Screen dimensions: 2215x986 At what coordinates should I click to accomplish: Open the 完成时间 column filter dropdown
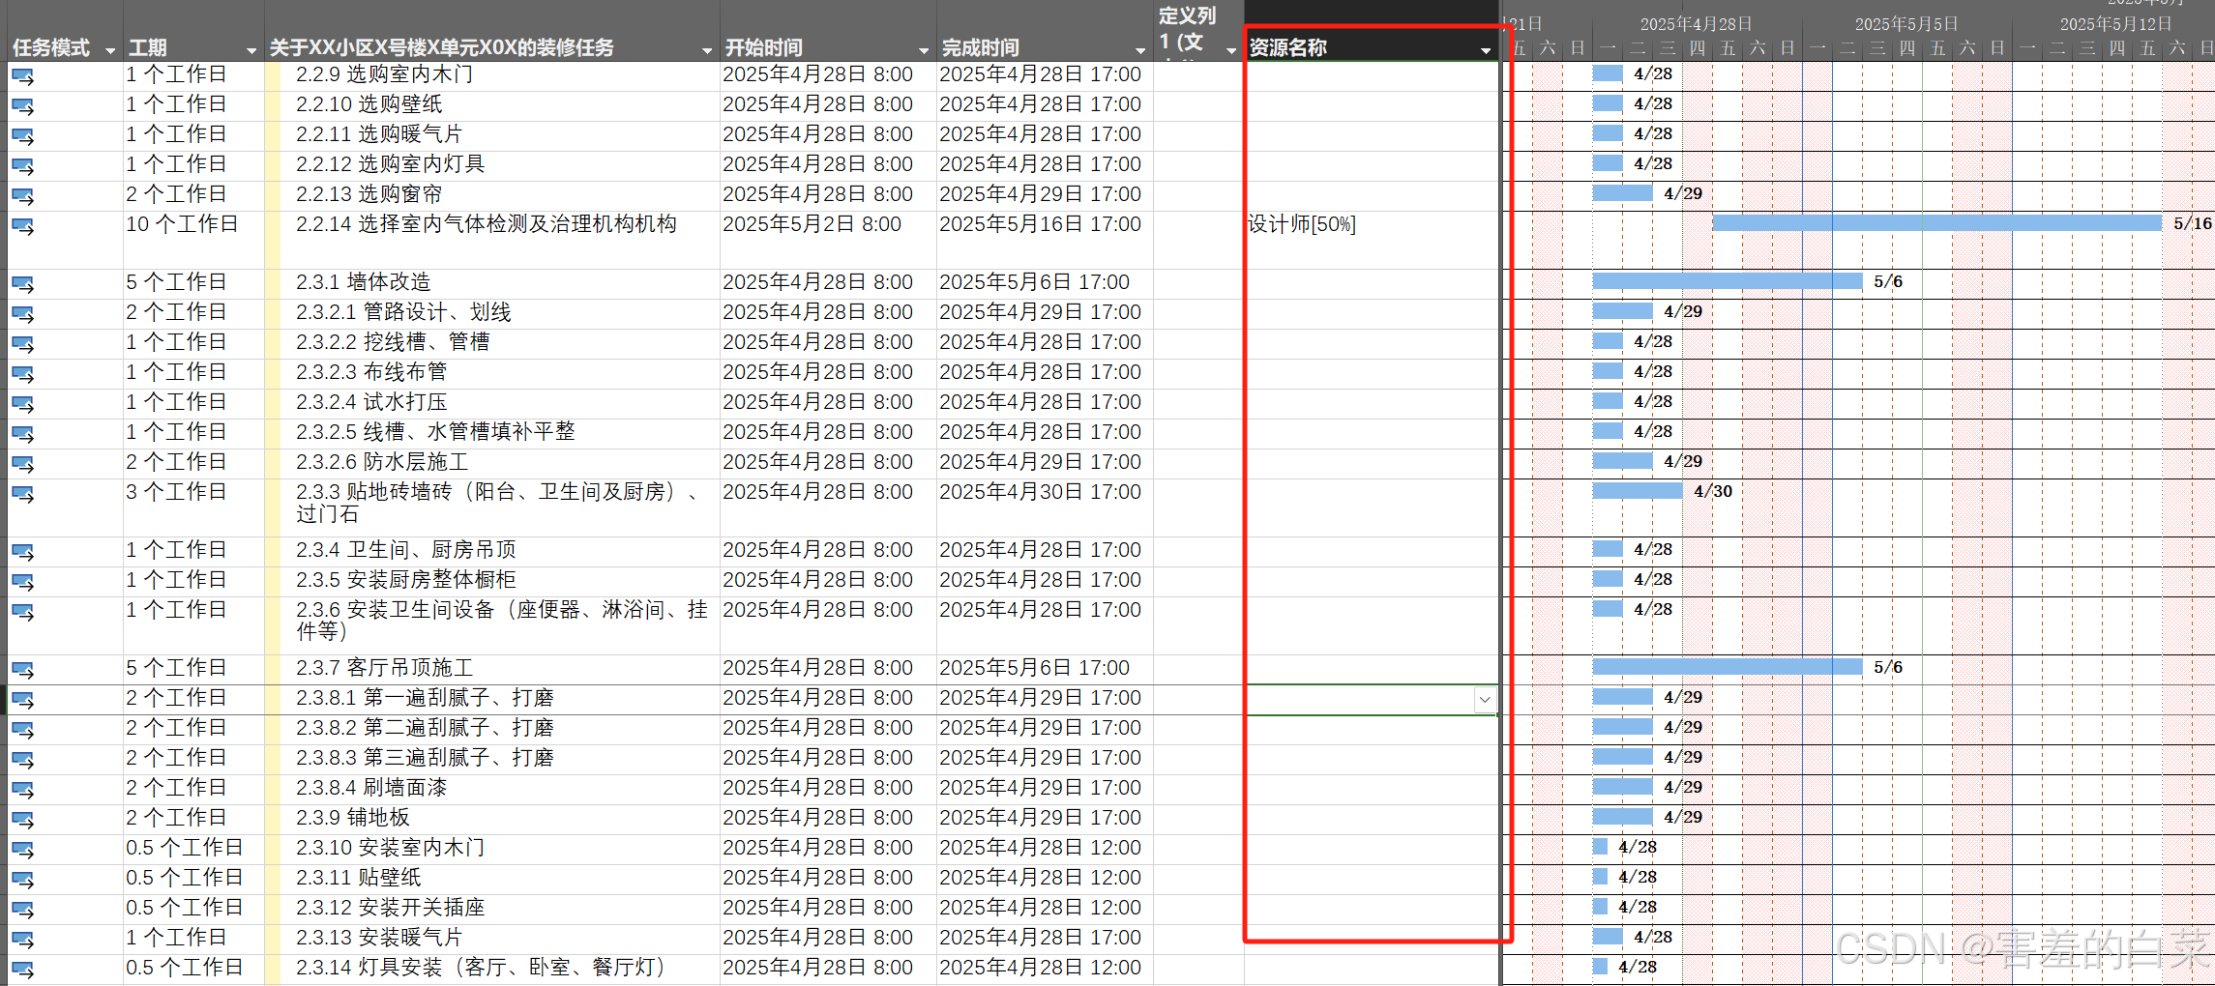coord(1139,49)
